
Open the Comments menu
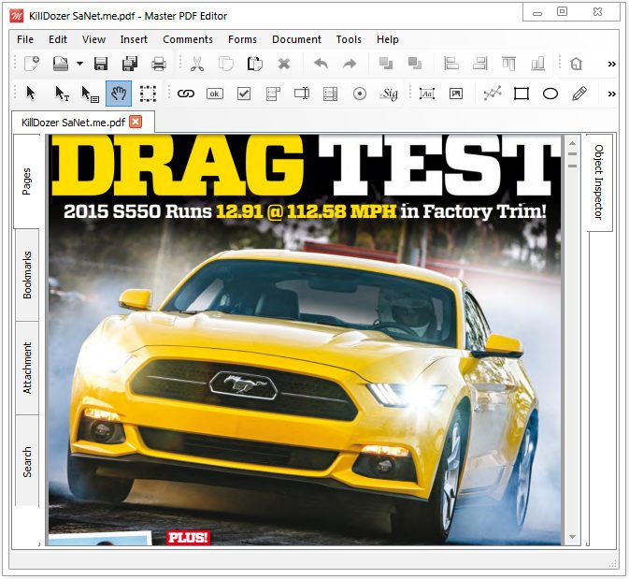coord(188,39)
